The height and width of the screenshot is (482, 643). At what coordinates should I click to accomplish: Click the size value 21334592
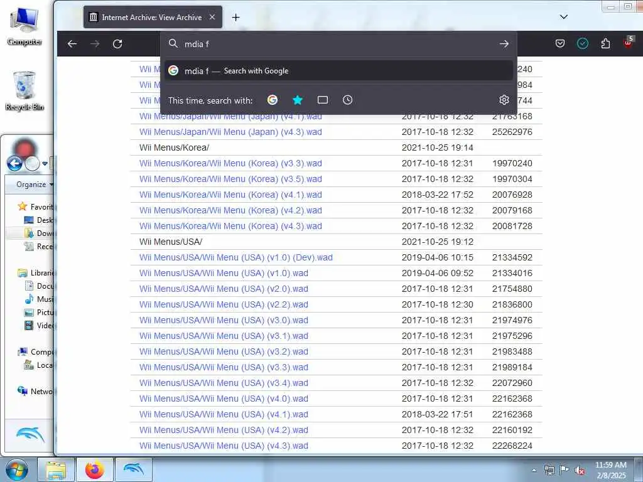coord(512,257)
